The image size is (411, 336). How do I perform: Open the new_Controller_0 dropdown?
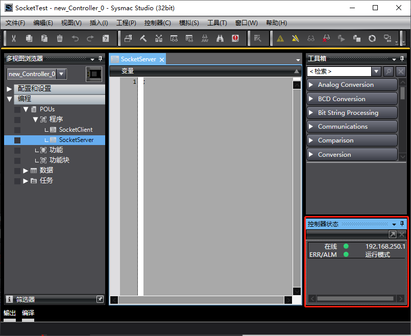pos(61,74)
